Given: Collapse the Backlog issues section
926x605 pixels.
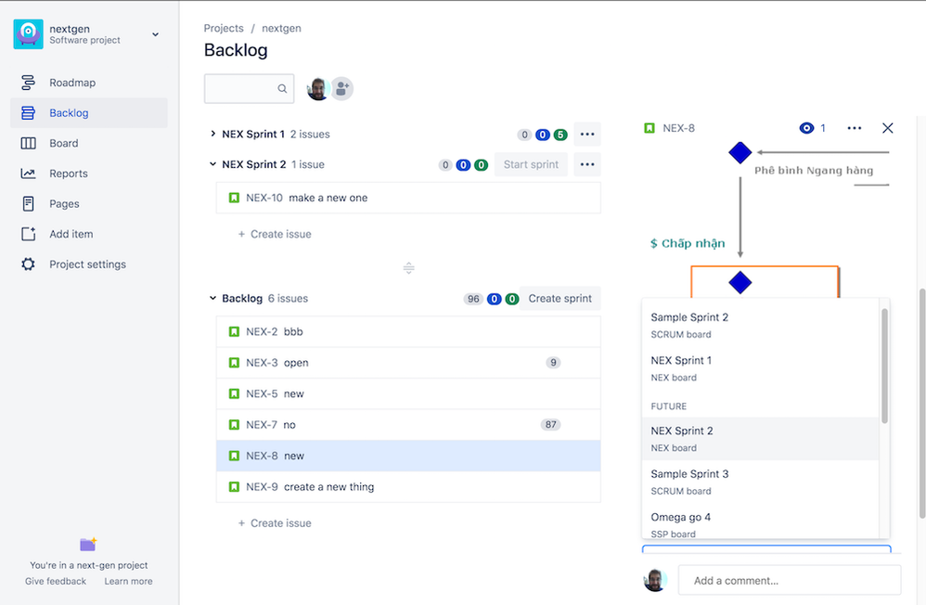Looking at the screenshot, I should (212, 299).
